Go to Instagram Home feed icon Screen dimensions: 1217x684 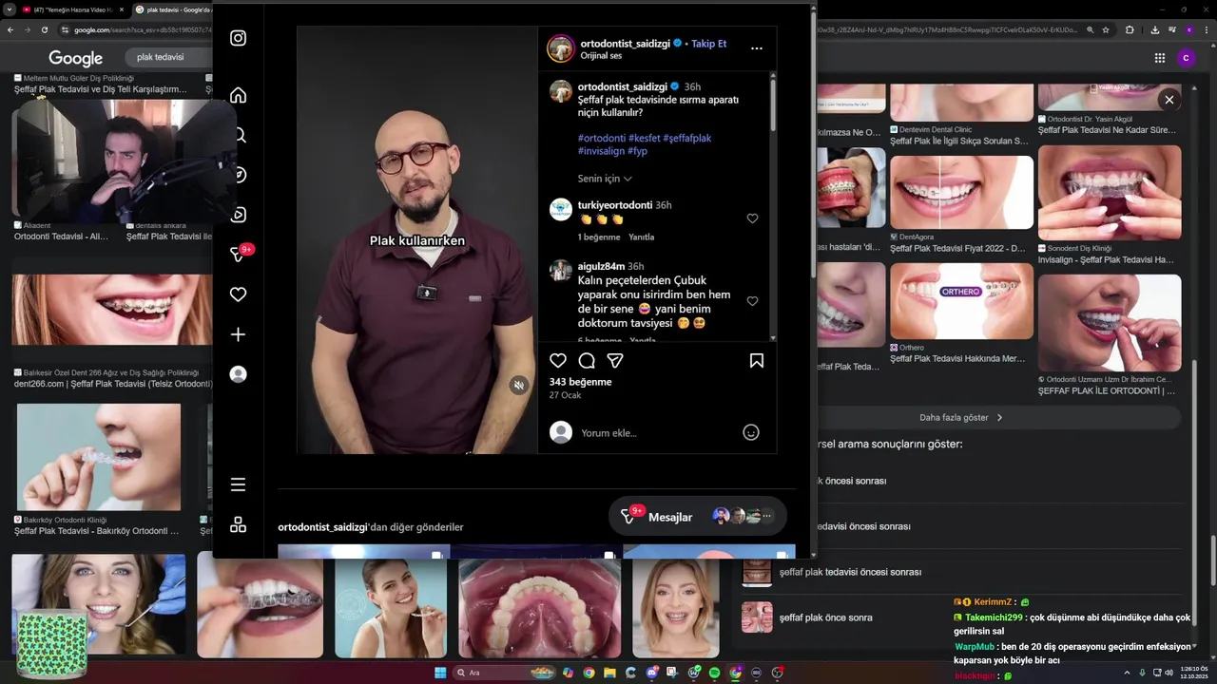coord(238,95)
